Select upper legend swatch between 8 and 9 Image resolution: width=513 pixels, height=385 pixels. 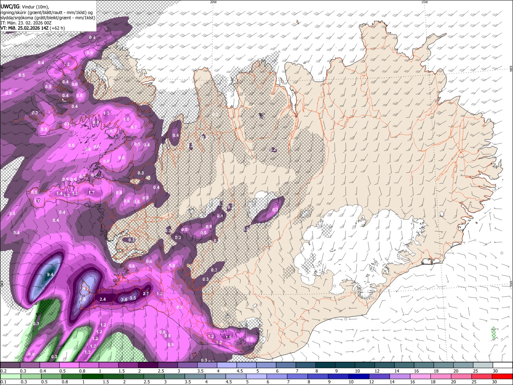tap(325, 365)
